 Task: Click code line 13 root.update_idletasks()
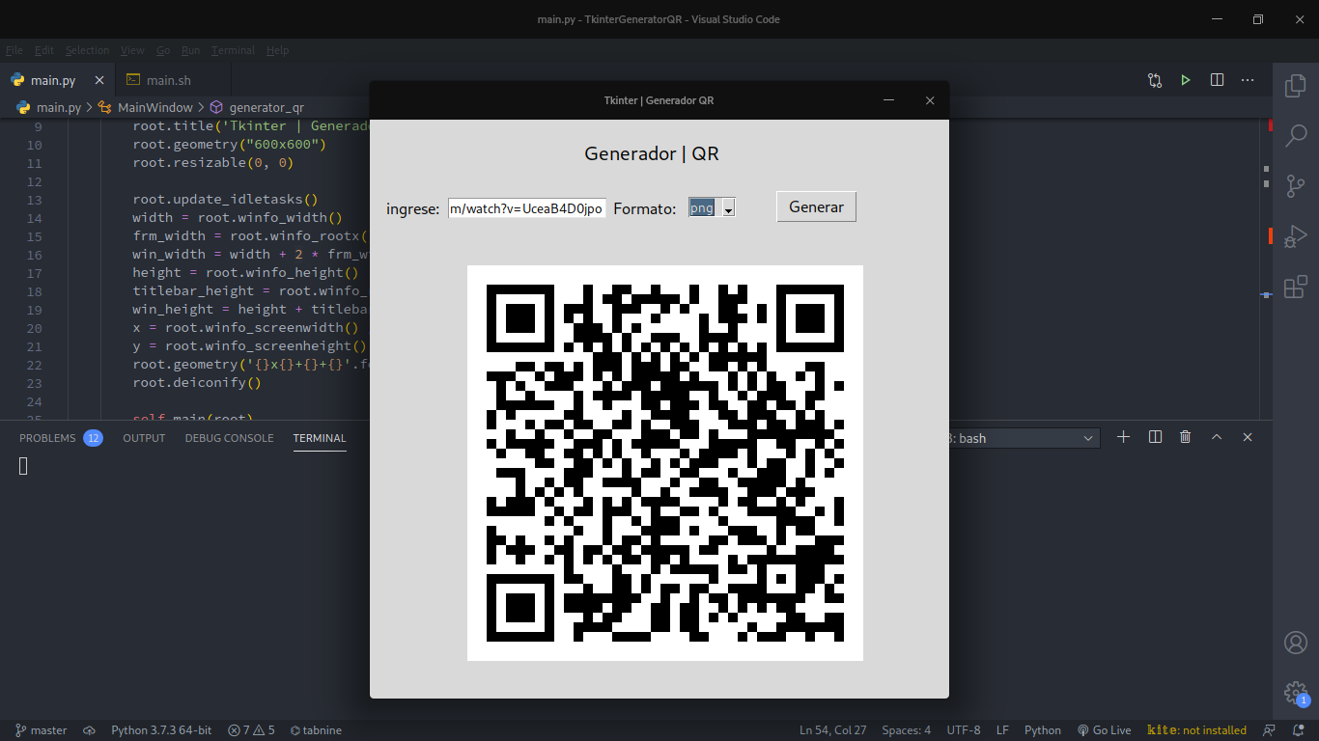[226, 200]
